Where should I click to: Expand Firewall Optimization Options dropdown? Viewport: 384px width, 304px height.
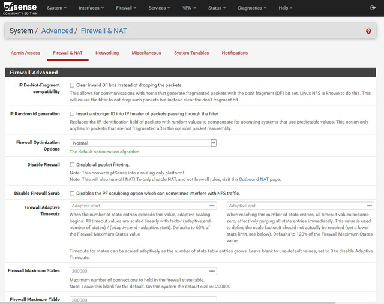coord(143,143)
